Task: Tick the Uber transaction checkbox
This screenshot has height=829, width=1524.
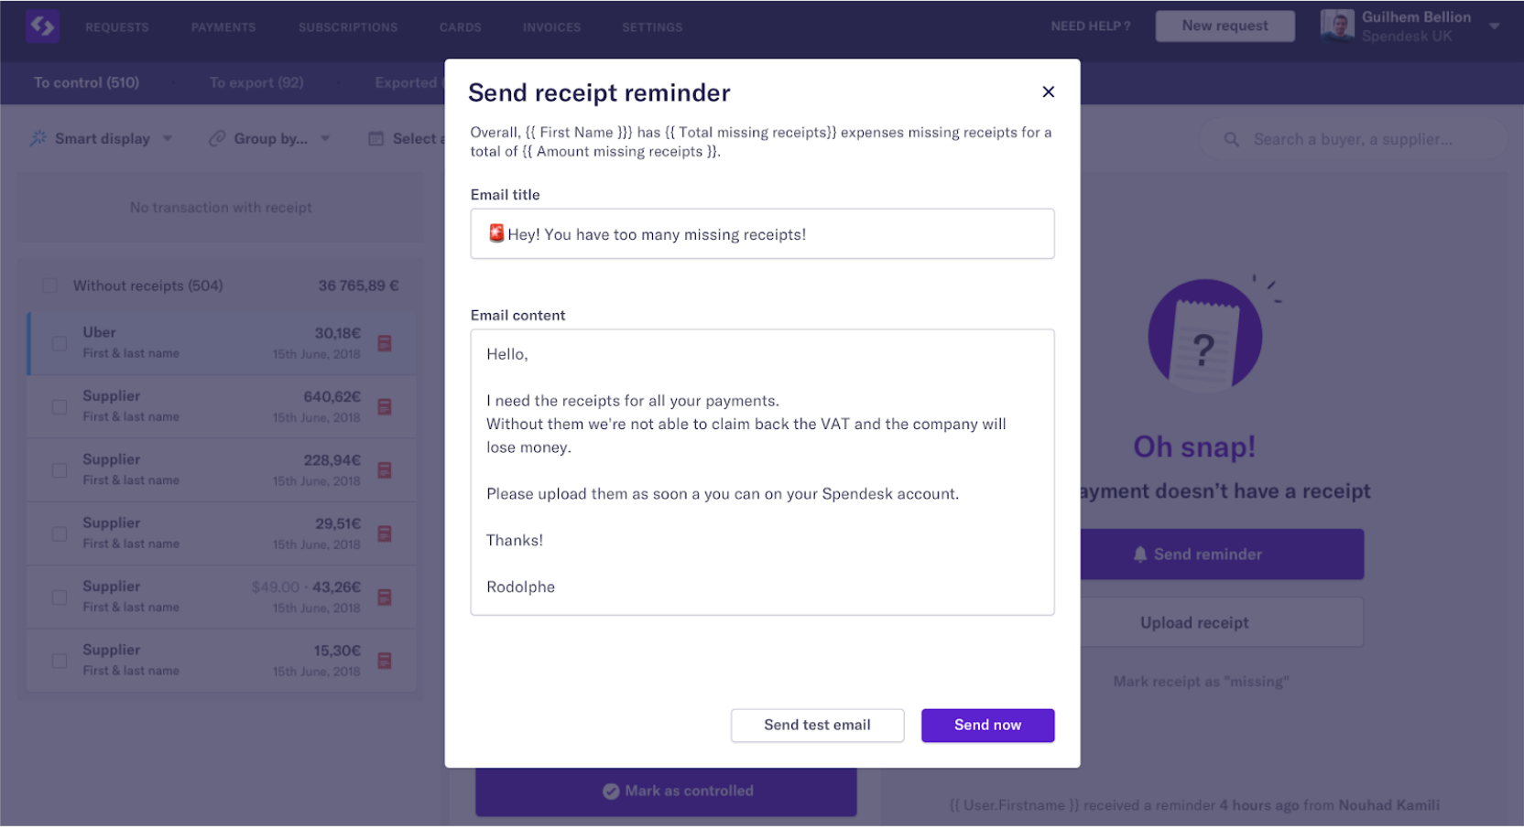Action: pos(60,343)
